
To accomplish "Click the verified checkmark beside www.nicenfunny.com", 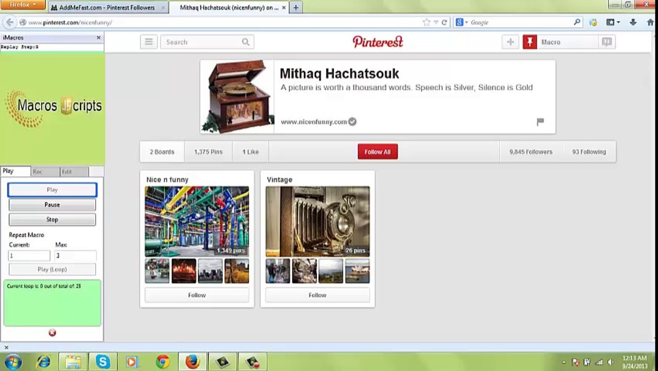I will [352, 122].
